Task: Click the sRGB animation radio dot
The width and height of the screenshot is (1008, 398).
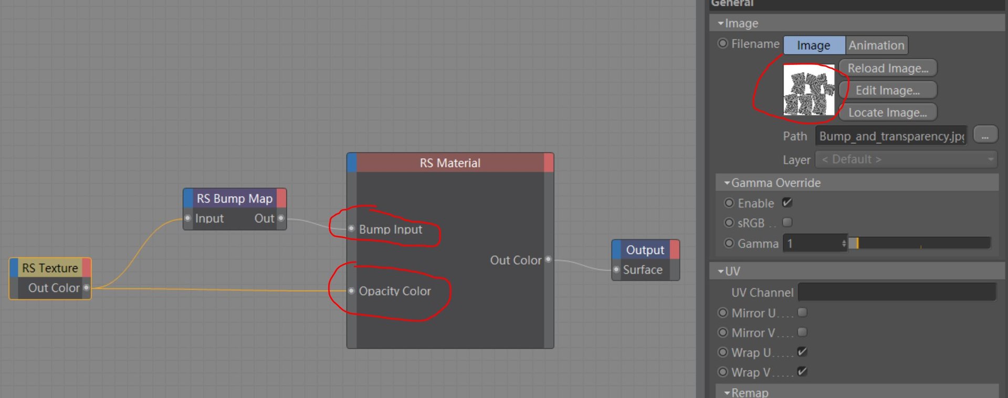Action: (729, 223)
